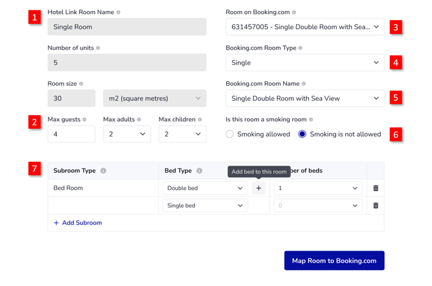Viewport: 432px width, 286px height.
Task: Click info icon beside Hotel Link Room Name
Action: [118, 12]
